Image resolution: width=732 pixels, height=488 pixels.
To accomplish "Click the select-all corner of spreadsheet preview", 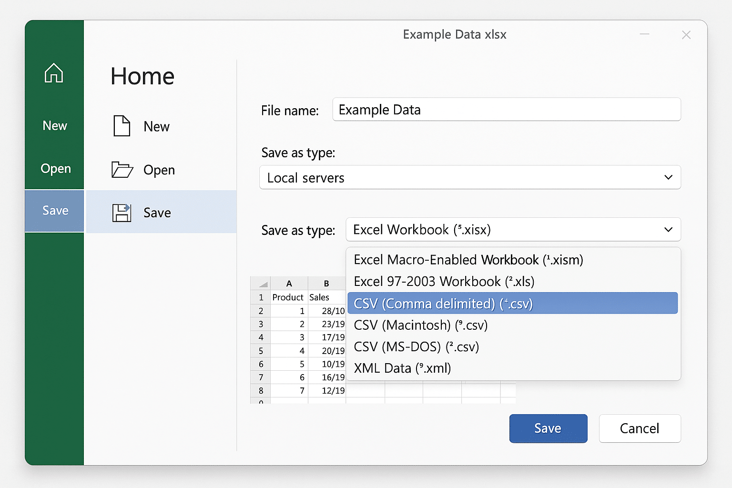I will pyautogui.click(x=261, y=284).
